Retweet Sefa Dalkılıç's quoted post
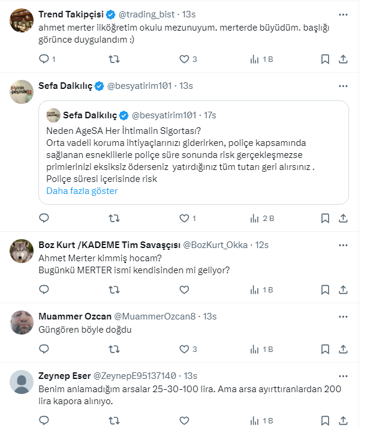This screenshot has height=427, width=370. 113,218
